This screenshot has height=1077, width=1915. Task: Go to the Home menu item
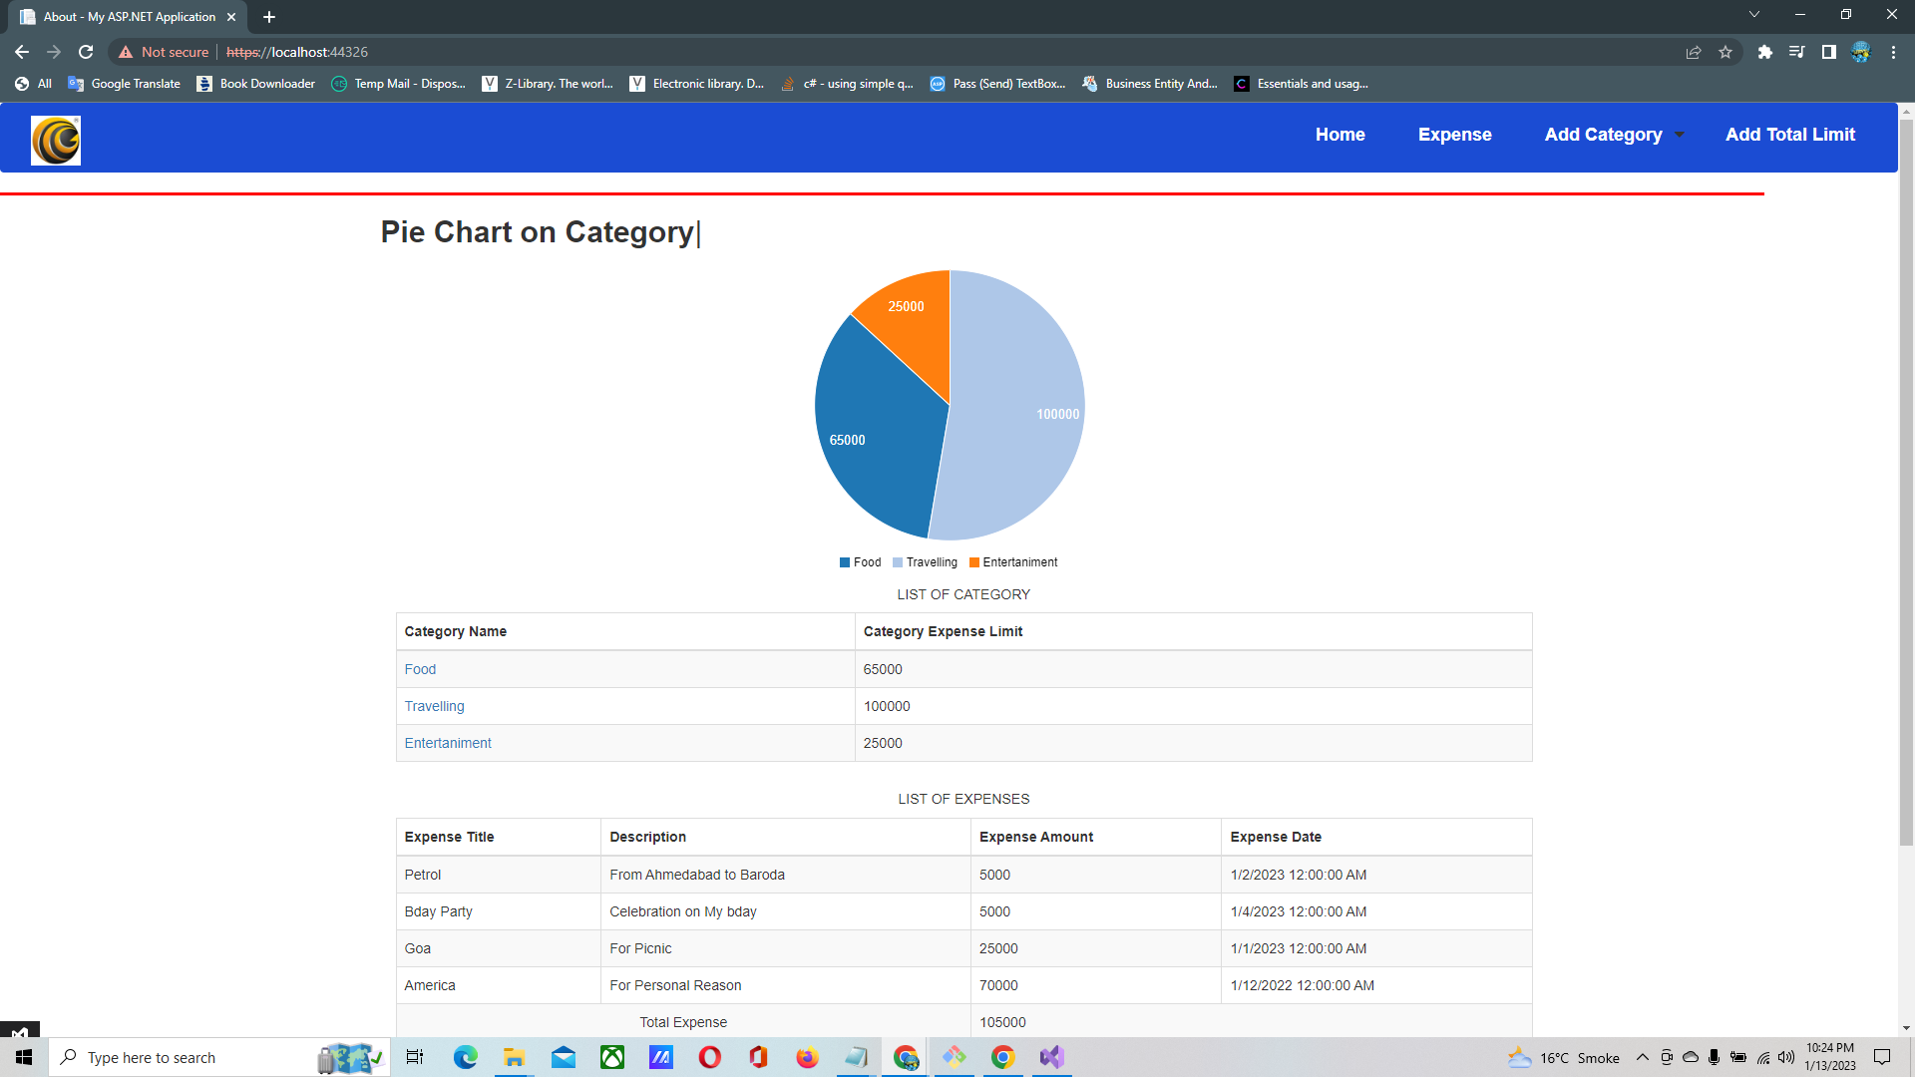[x=1340, y=134]
